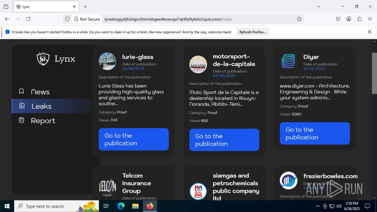Image resolution: width=377 pixels, height=212 pixels.
Task: Dismiss the Firefox notification bar
Action: coord(370,32)
